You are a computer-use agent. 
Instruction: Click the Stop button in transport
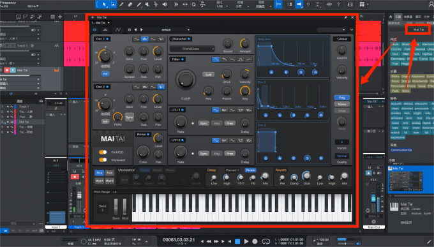pyautogui.click(x=237, y=241)
